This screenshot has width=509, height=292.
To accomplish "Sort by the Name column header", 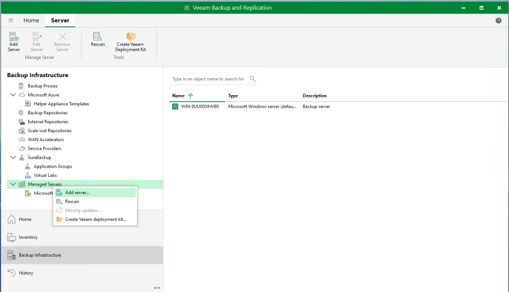I will 179,96.
